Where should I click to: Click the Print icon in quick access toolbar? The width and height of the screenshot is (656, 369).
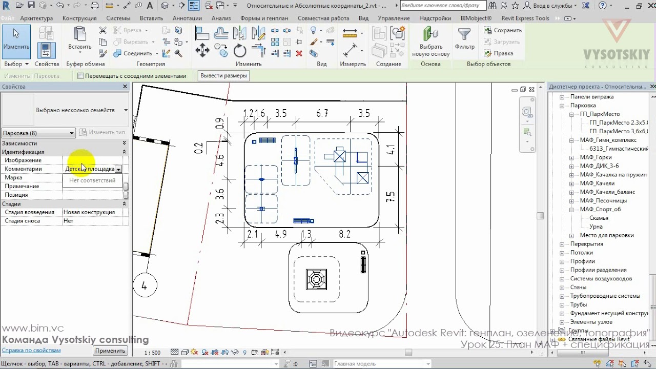[x=94, y=6]
